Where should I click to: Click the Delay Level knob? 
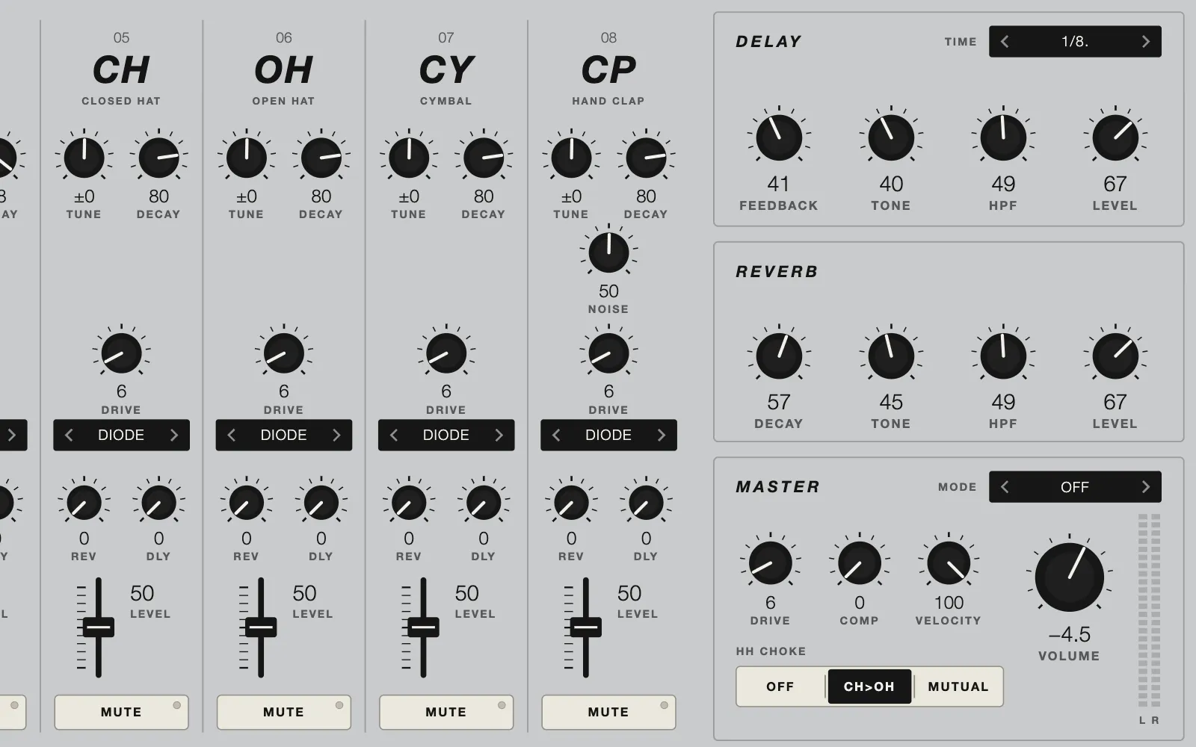pos(1115,137)
